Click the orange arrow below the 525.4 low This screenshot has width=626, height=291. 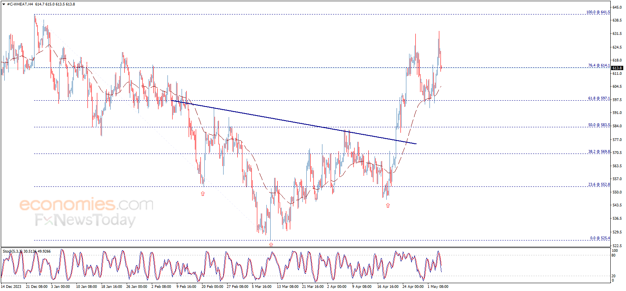pos(271,244)
